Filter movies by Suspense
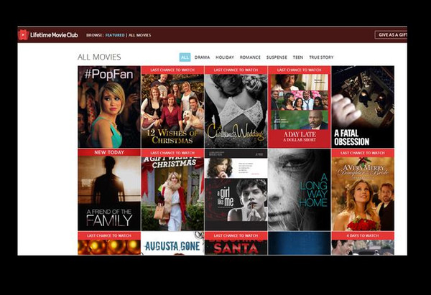The image size is (431, 295). (277, 57)
